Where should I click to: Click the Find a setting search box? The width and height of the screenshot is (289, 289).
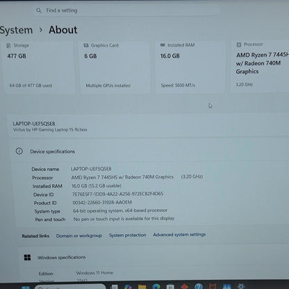[x=126, y=10]
